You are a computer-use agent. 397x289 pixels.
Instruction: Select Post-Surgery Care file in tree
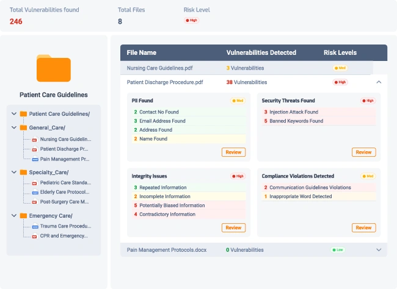coord(64,202)
